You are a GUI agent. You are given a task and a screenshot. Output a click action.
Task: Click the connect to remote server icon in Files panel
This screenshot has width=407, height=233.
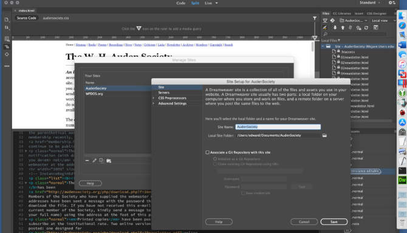click(x=325, y=27)
